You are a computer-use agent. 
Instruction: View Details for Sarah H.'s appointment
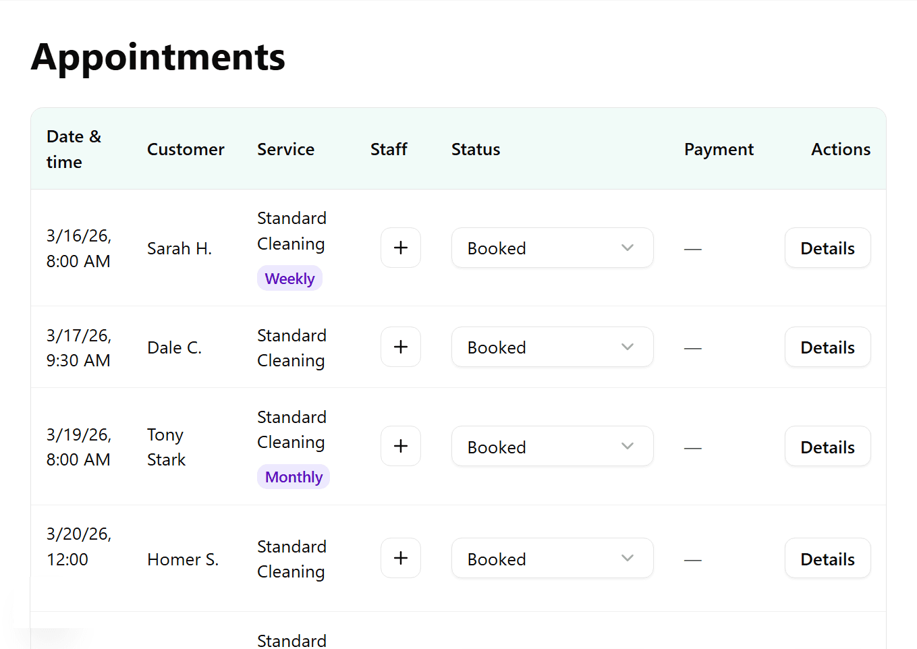tap(827, 248)
